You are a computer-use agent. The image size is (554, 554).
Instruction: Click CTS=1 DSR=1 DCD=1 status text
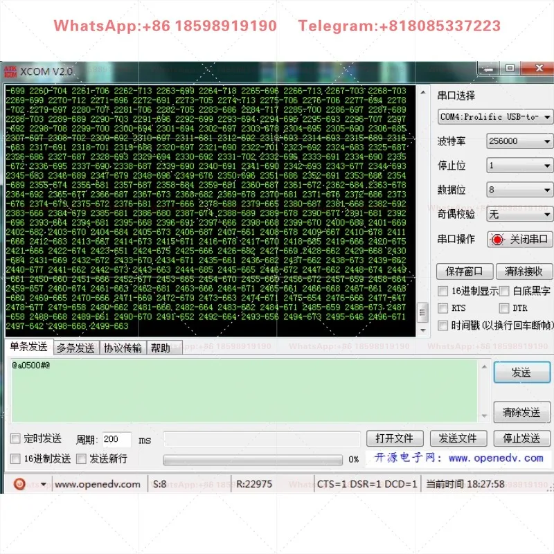point(367,484)
